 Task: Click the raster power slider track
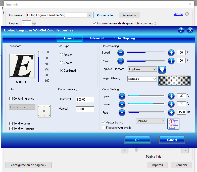click(x=146, y=61)
